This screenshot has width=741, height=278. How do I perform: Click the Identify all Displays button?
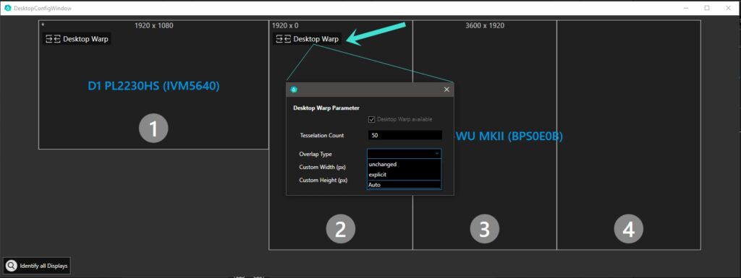pyautogui.click(x=37, y=266)
